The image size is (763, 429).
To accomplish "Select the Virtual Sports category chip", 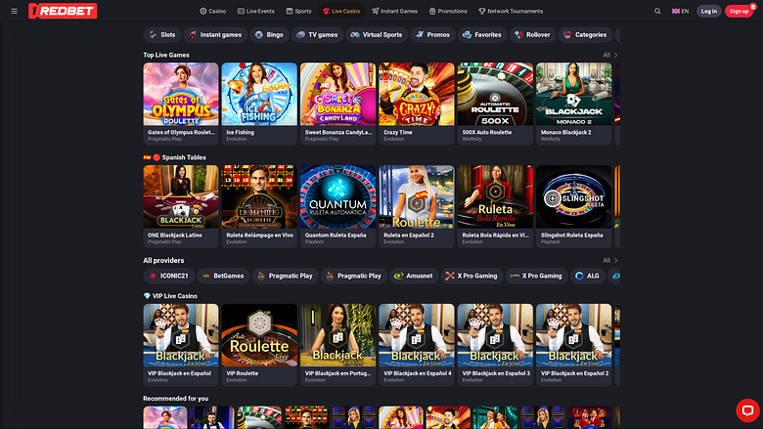I will (377, 35).
